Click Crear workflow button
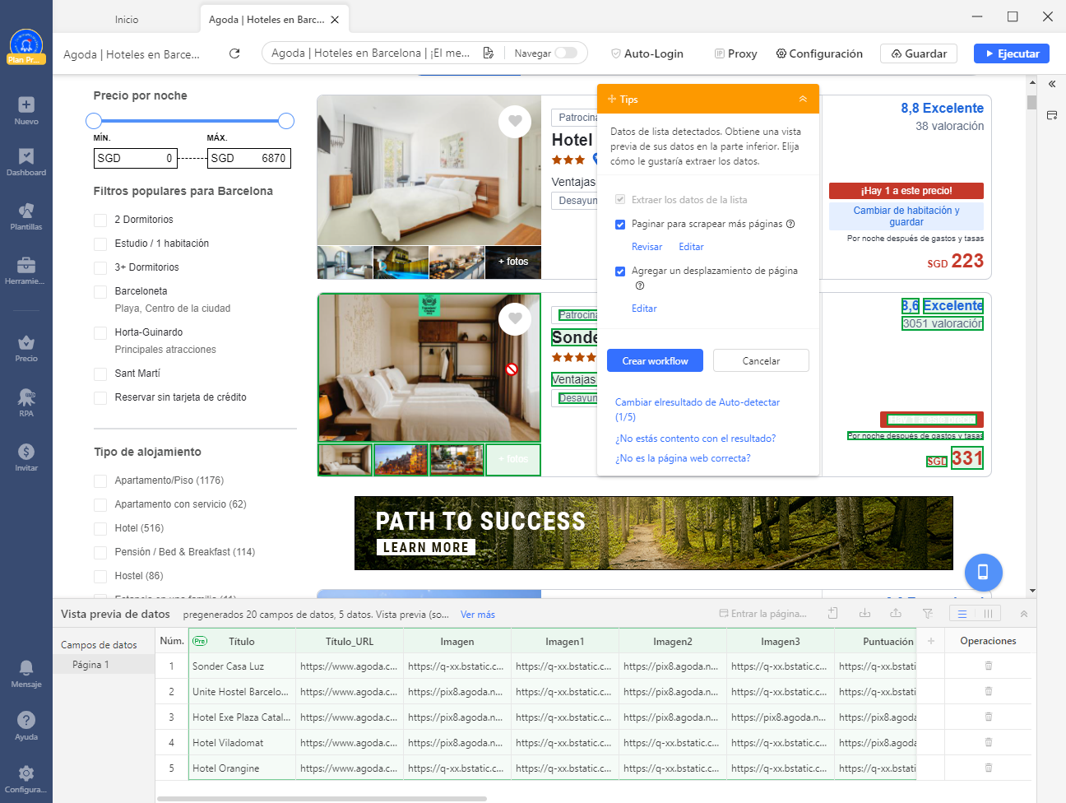The image size is (1066, 803). point(655,360)
